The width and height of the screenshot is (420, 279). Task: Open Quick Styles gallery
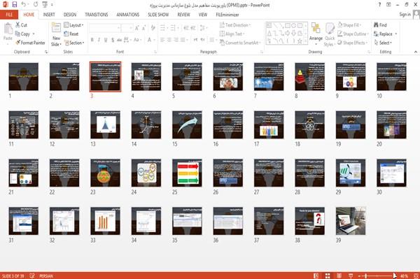pyautogui.click(x=330, y=35)
